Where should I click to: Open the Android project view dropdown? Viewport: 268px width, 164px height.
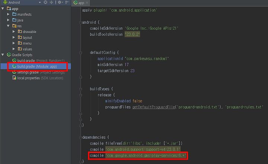coord(40,2)
